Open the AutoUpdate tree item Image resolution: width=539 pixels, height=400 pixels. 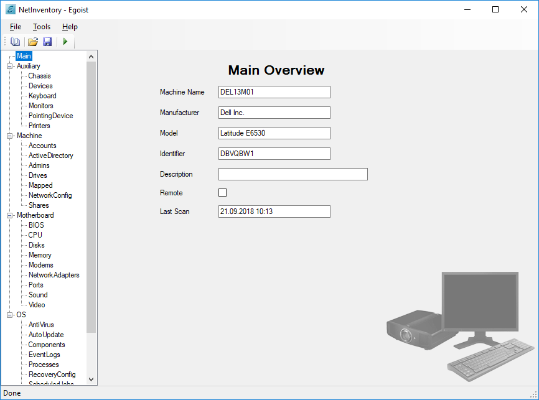(46, 335)
